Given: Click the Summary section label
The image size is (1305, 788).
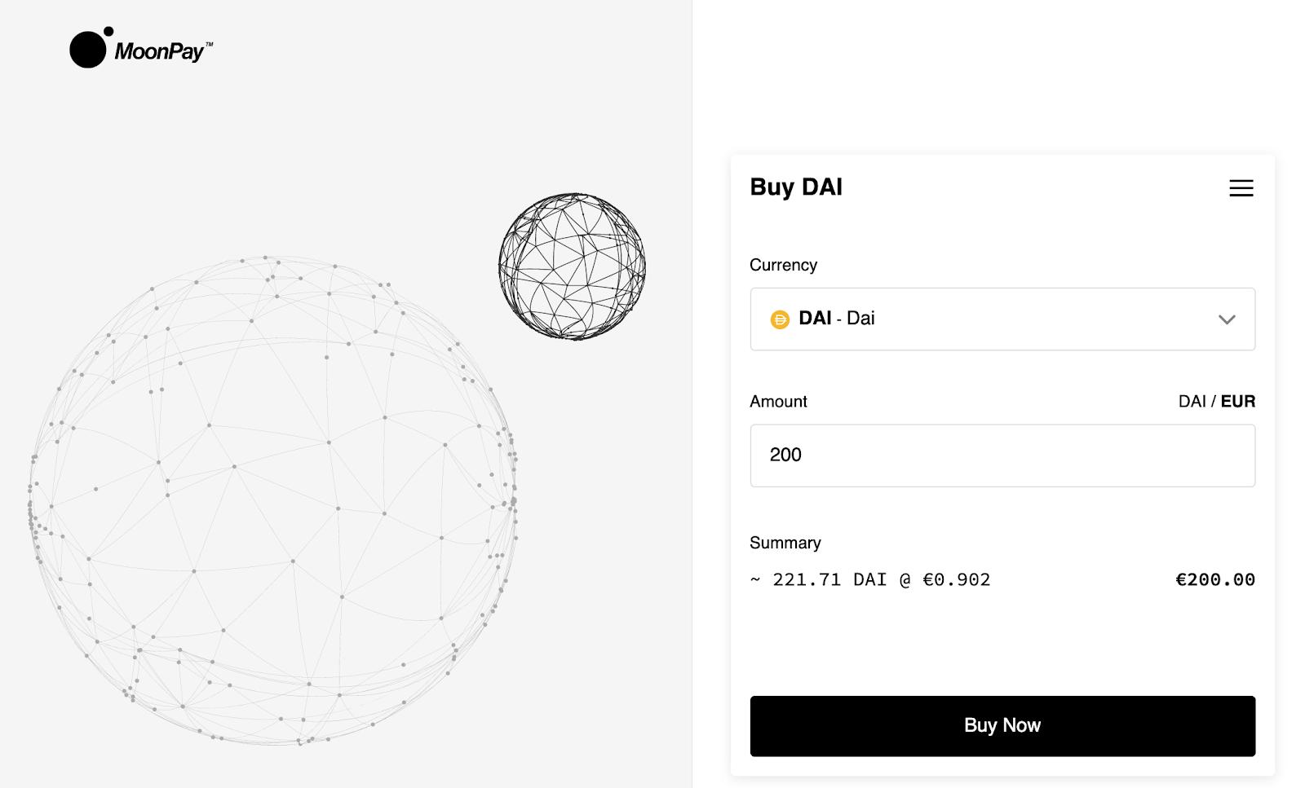Looking at the screenshot, I should (x=785, y=543).
